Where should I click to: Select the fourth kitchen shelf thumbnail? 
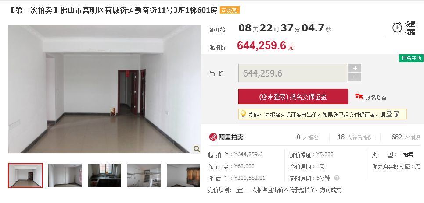pos(144,175)
